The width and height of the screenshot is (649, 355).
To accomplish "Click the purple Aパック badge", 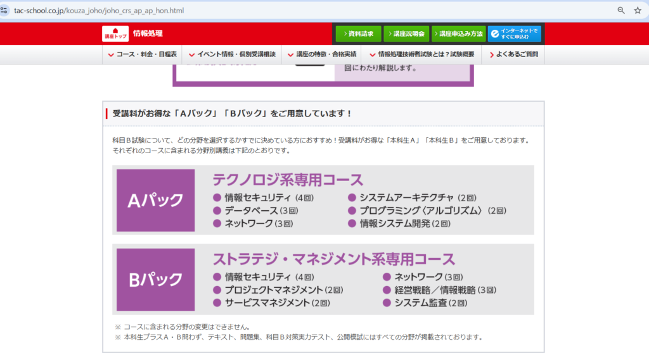I will (155, 200).
